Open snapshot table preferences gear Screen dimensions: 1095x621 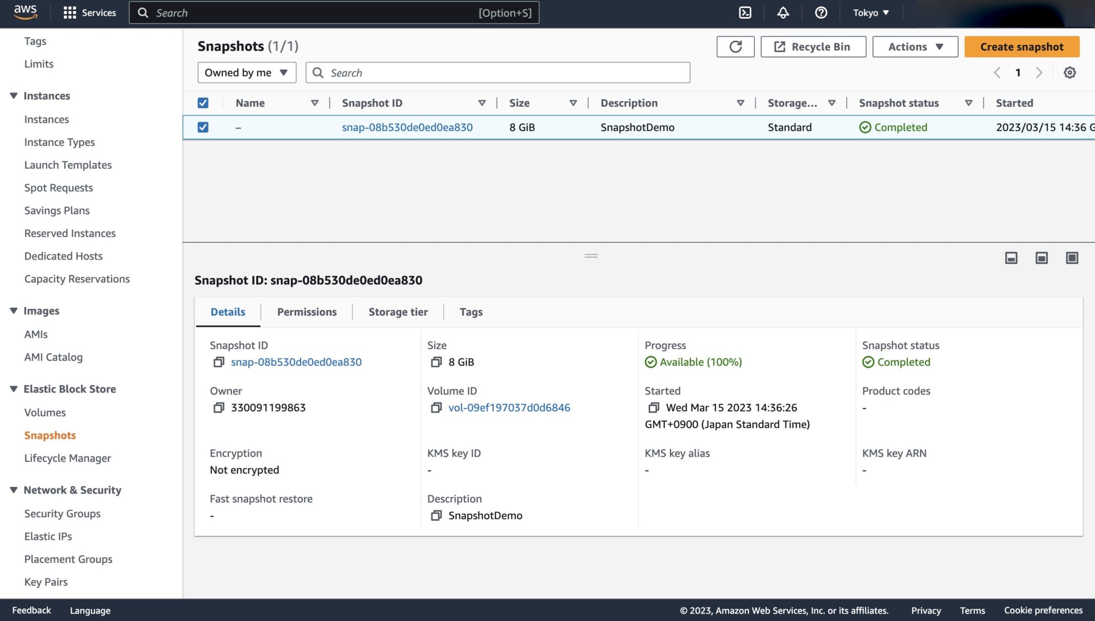pyautogui.click(x=1070, y=72)
